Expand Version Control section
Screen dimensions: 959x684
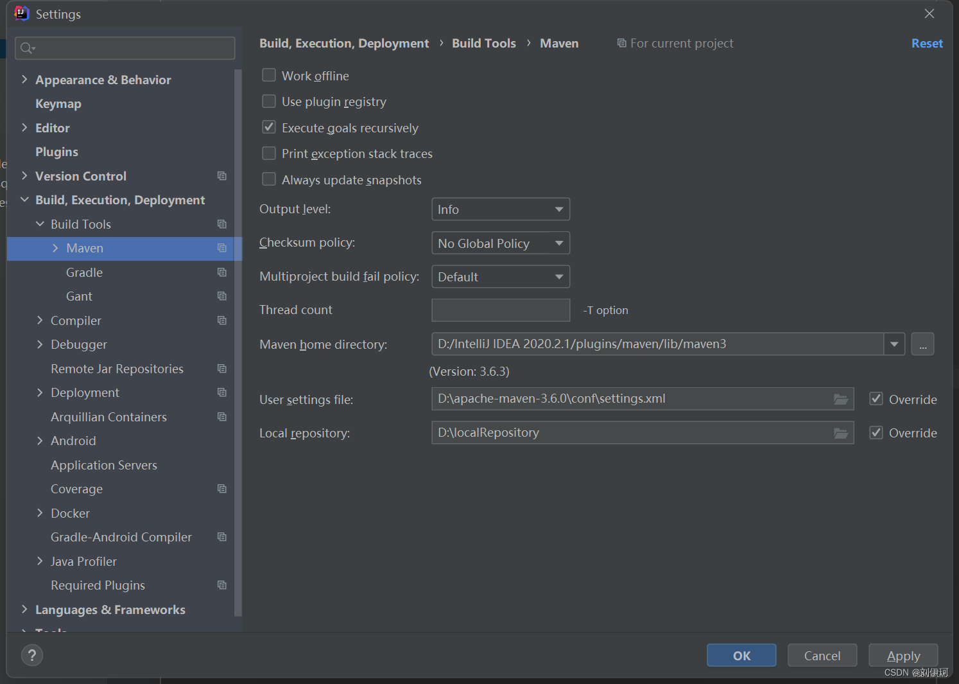point(24,175)
